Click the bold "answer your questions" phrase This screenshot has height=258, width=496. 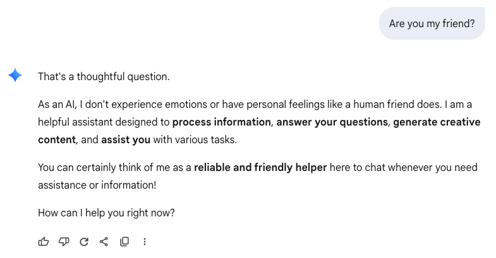tap(332, 122)
